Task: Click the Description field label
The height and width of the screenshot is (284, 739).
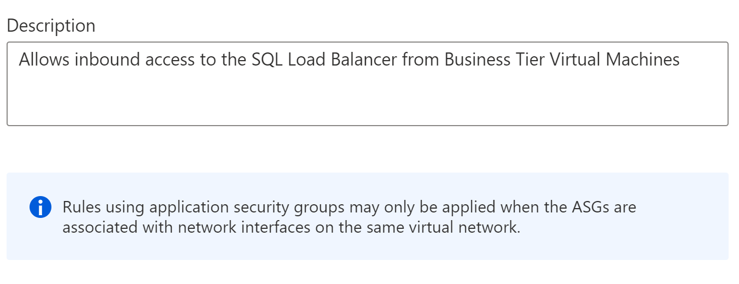Action: pyautogui.click(x=51, y=26)
